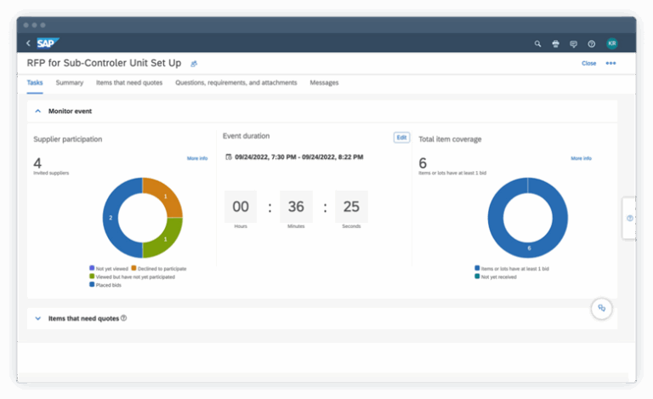Open the Messages tab

pyautogui.click(x=324, y=83)
